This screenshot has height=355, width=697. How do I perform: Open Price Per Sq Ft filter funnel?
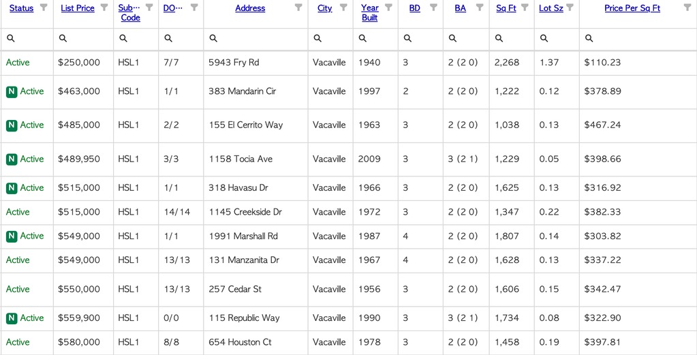[687, 7]
